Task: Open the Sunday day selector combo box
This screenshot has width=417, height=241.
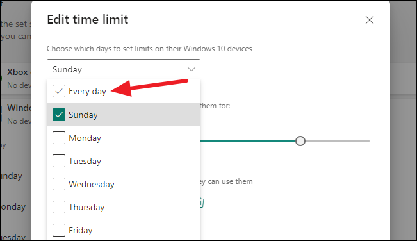Action: [124, 69]
